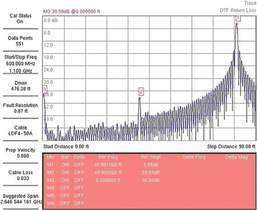Click the M6 Ref OFF cell
Image resolution: width=257 pixels, height=210 pixels.
[x=65, y=203]
